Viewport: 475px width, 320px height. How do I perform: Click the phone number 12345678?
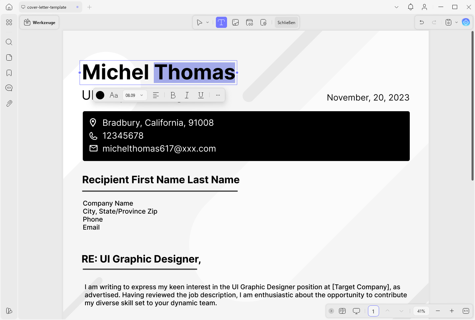123,136
